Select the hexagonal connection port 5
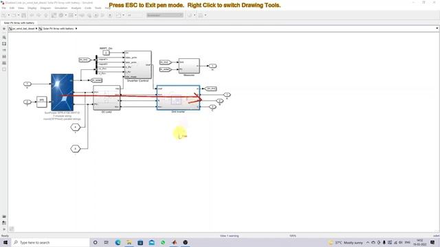This screenshot has width=440, height=247. pyautogui.click(x=76, y=149)
